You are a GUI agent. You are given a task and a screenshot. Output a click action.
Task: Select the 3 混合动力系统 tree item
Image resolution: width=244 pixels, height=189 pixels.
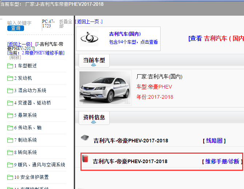[x=30, y=91]
